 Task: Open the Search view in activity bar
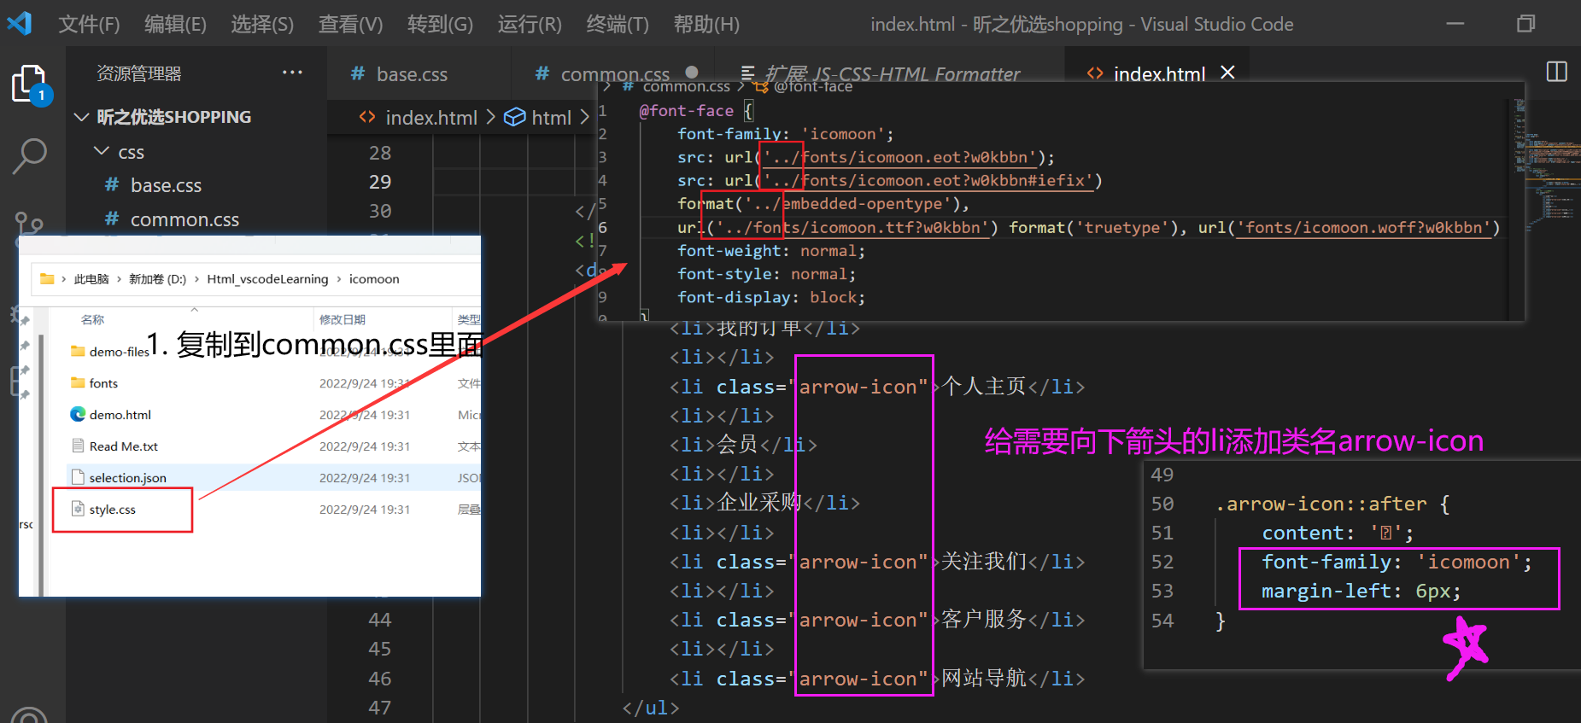tap(30, 156)
